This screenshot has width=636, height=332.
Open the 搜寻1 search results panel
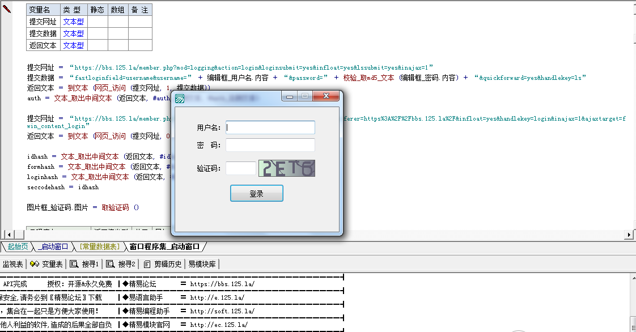(x=84, y=264)
